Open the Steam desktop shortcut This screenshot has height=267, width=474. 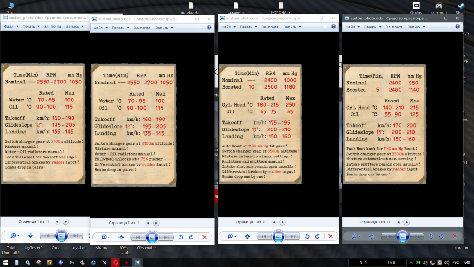click(461, 8)
